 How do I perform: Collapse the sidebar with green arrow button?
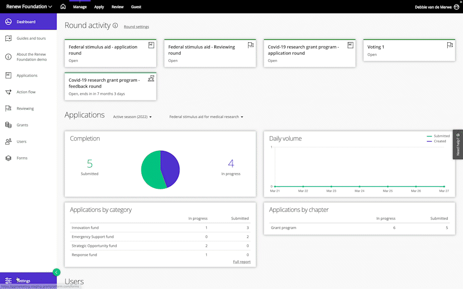[57, 272]
